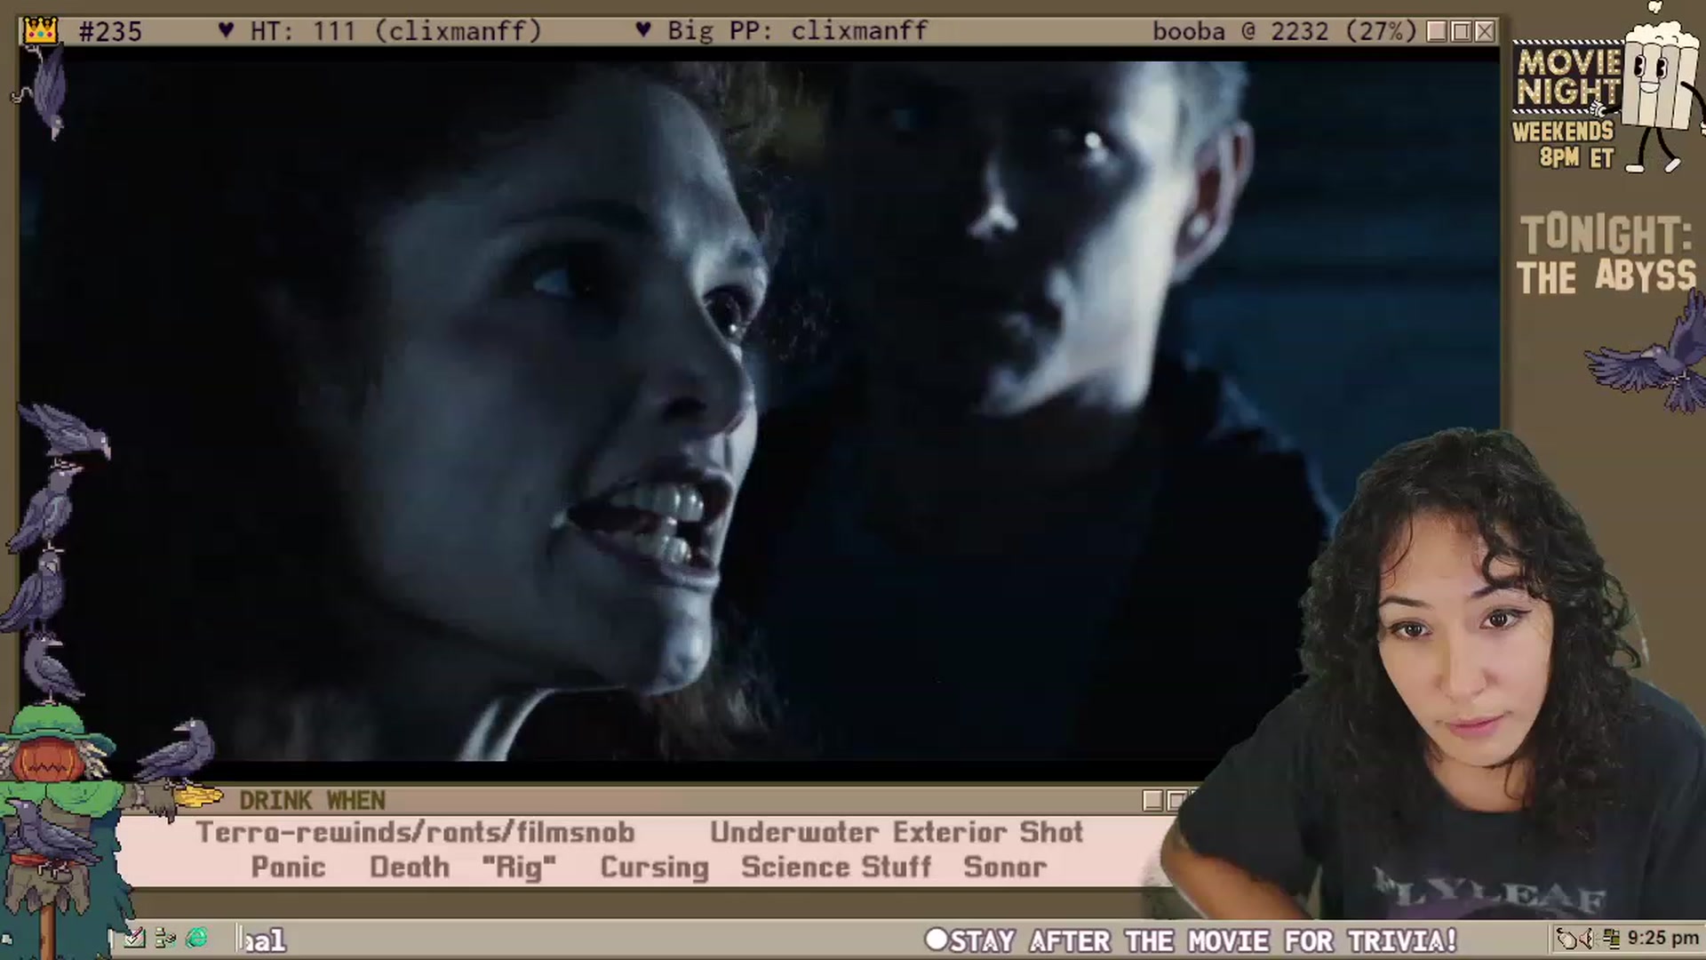
Task: Minimize the DRINK WHEN window
Action: click(1153, 801)
